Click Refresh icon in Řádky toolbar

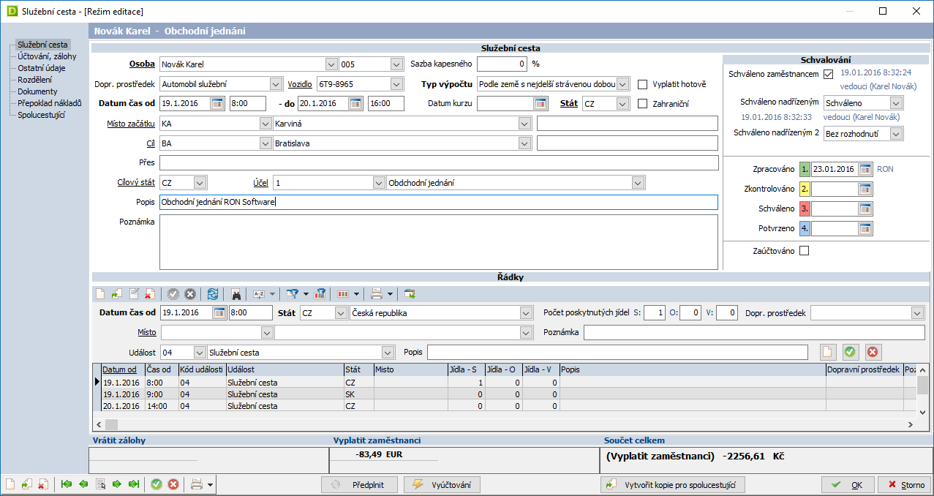[x=212, y=294]
